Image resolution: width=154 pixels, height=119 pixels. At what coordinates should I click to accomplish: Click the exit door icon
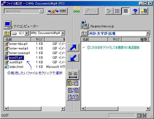(144, 11)
